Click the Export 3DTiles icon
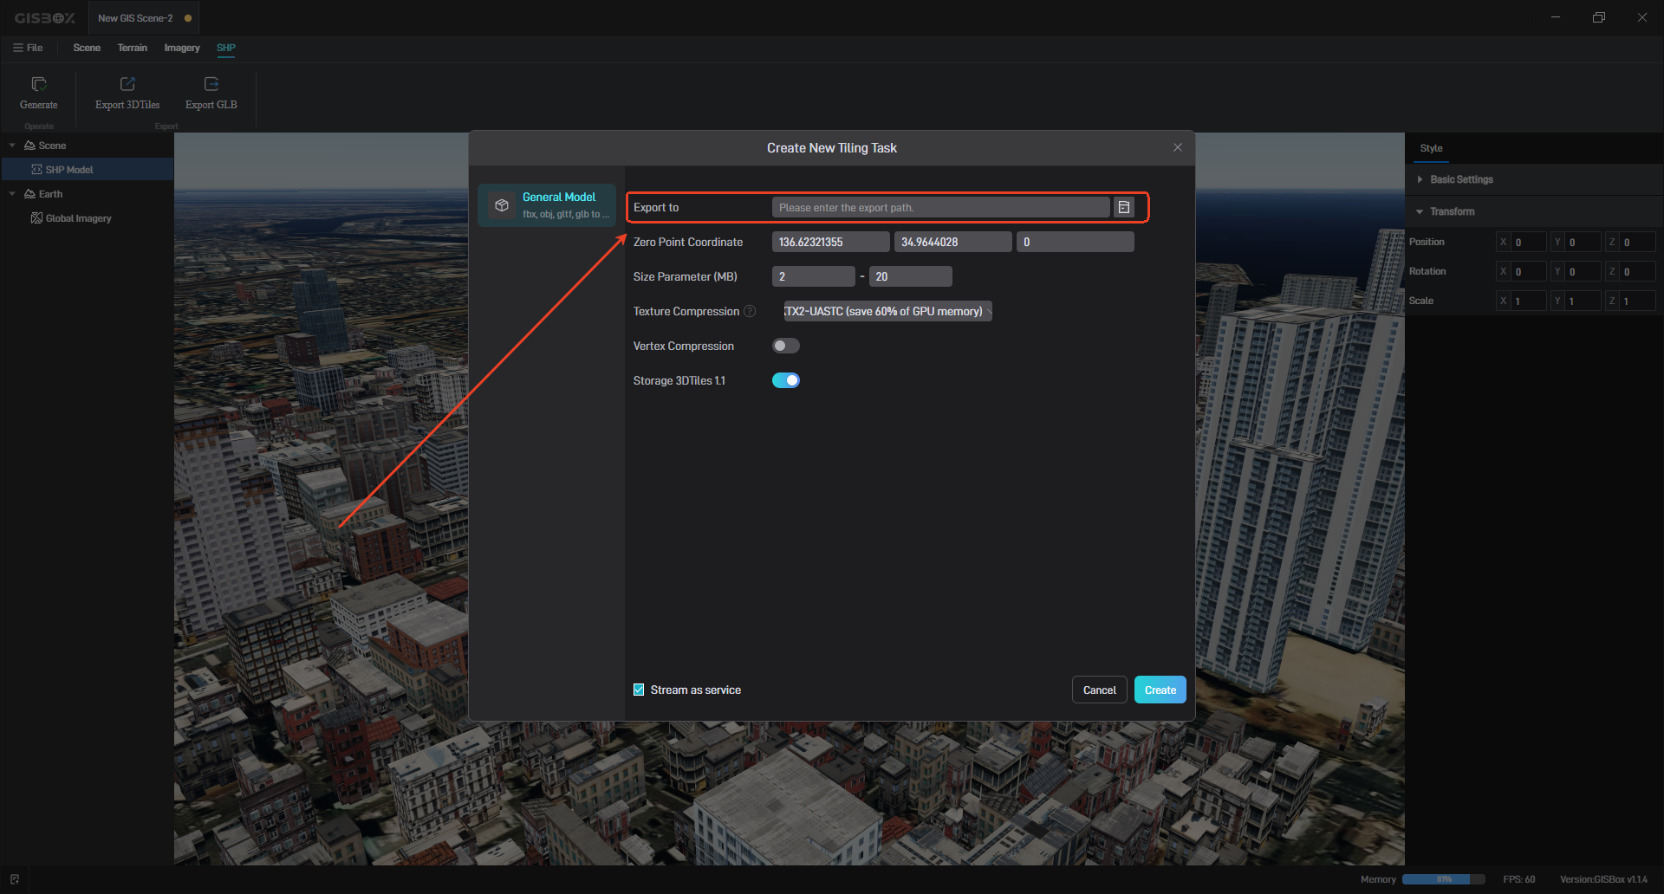The width and height of the screenshot is (1664, 894). click(x=127, y=84)
